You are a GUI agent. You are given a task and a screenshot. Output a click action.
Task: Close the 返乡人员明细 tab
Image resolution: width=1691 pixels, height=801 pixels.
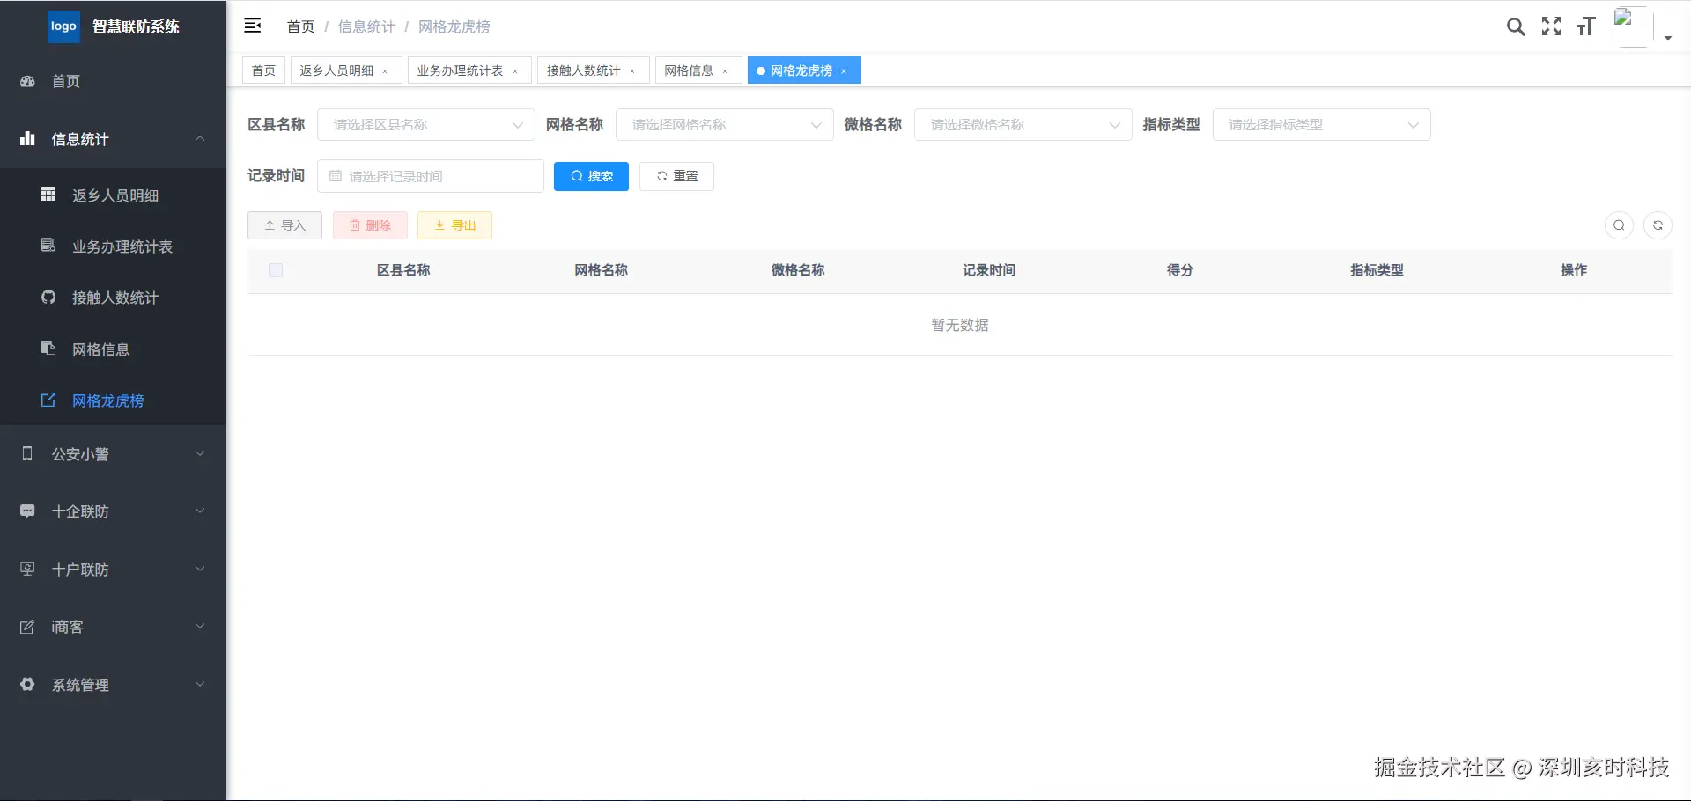[385, 71]
